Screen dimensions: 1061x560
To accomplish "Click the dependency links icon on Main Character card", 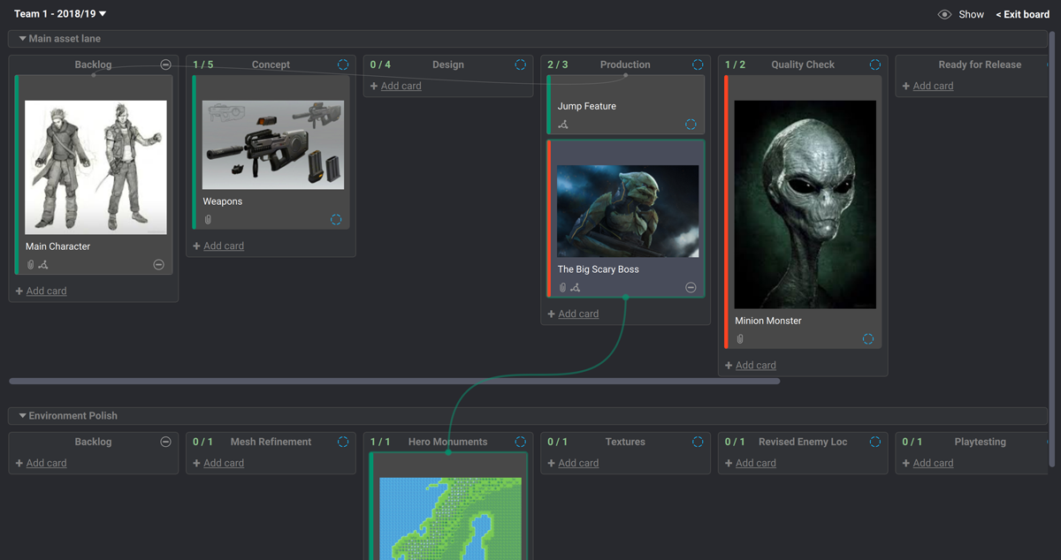I will pyautogui.click(x=43, y=265).
